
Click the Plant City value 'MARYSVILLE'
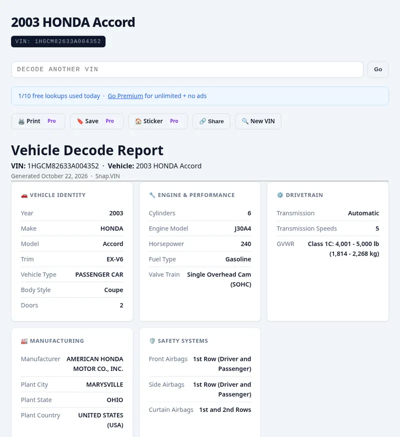[104, 384]
